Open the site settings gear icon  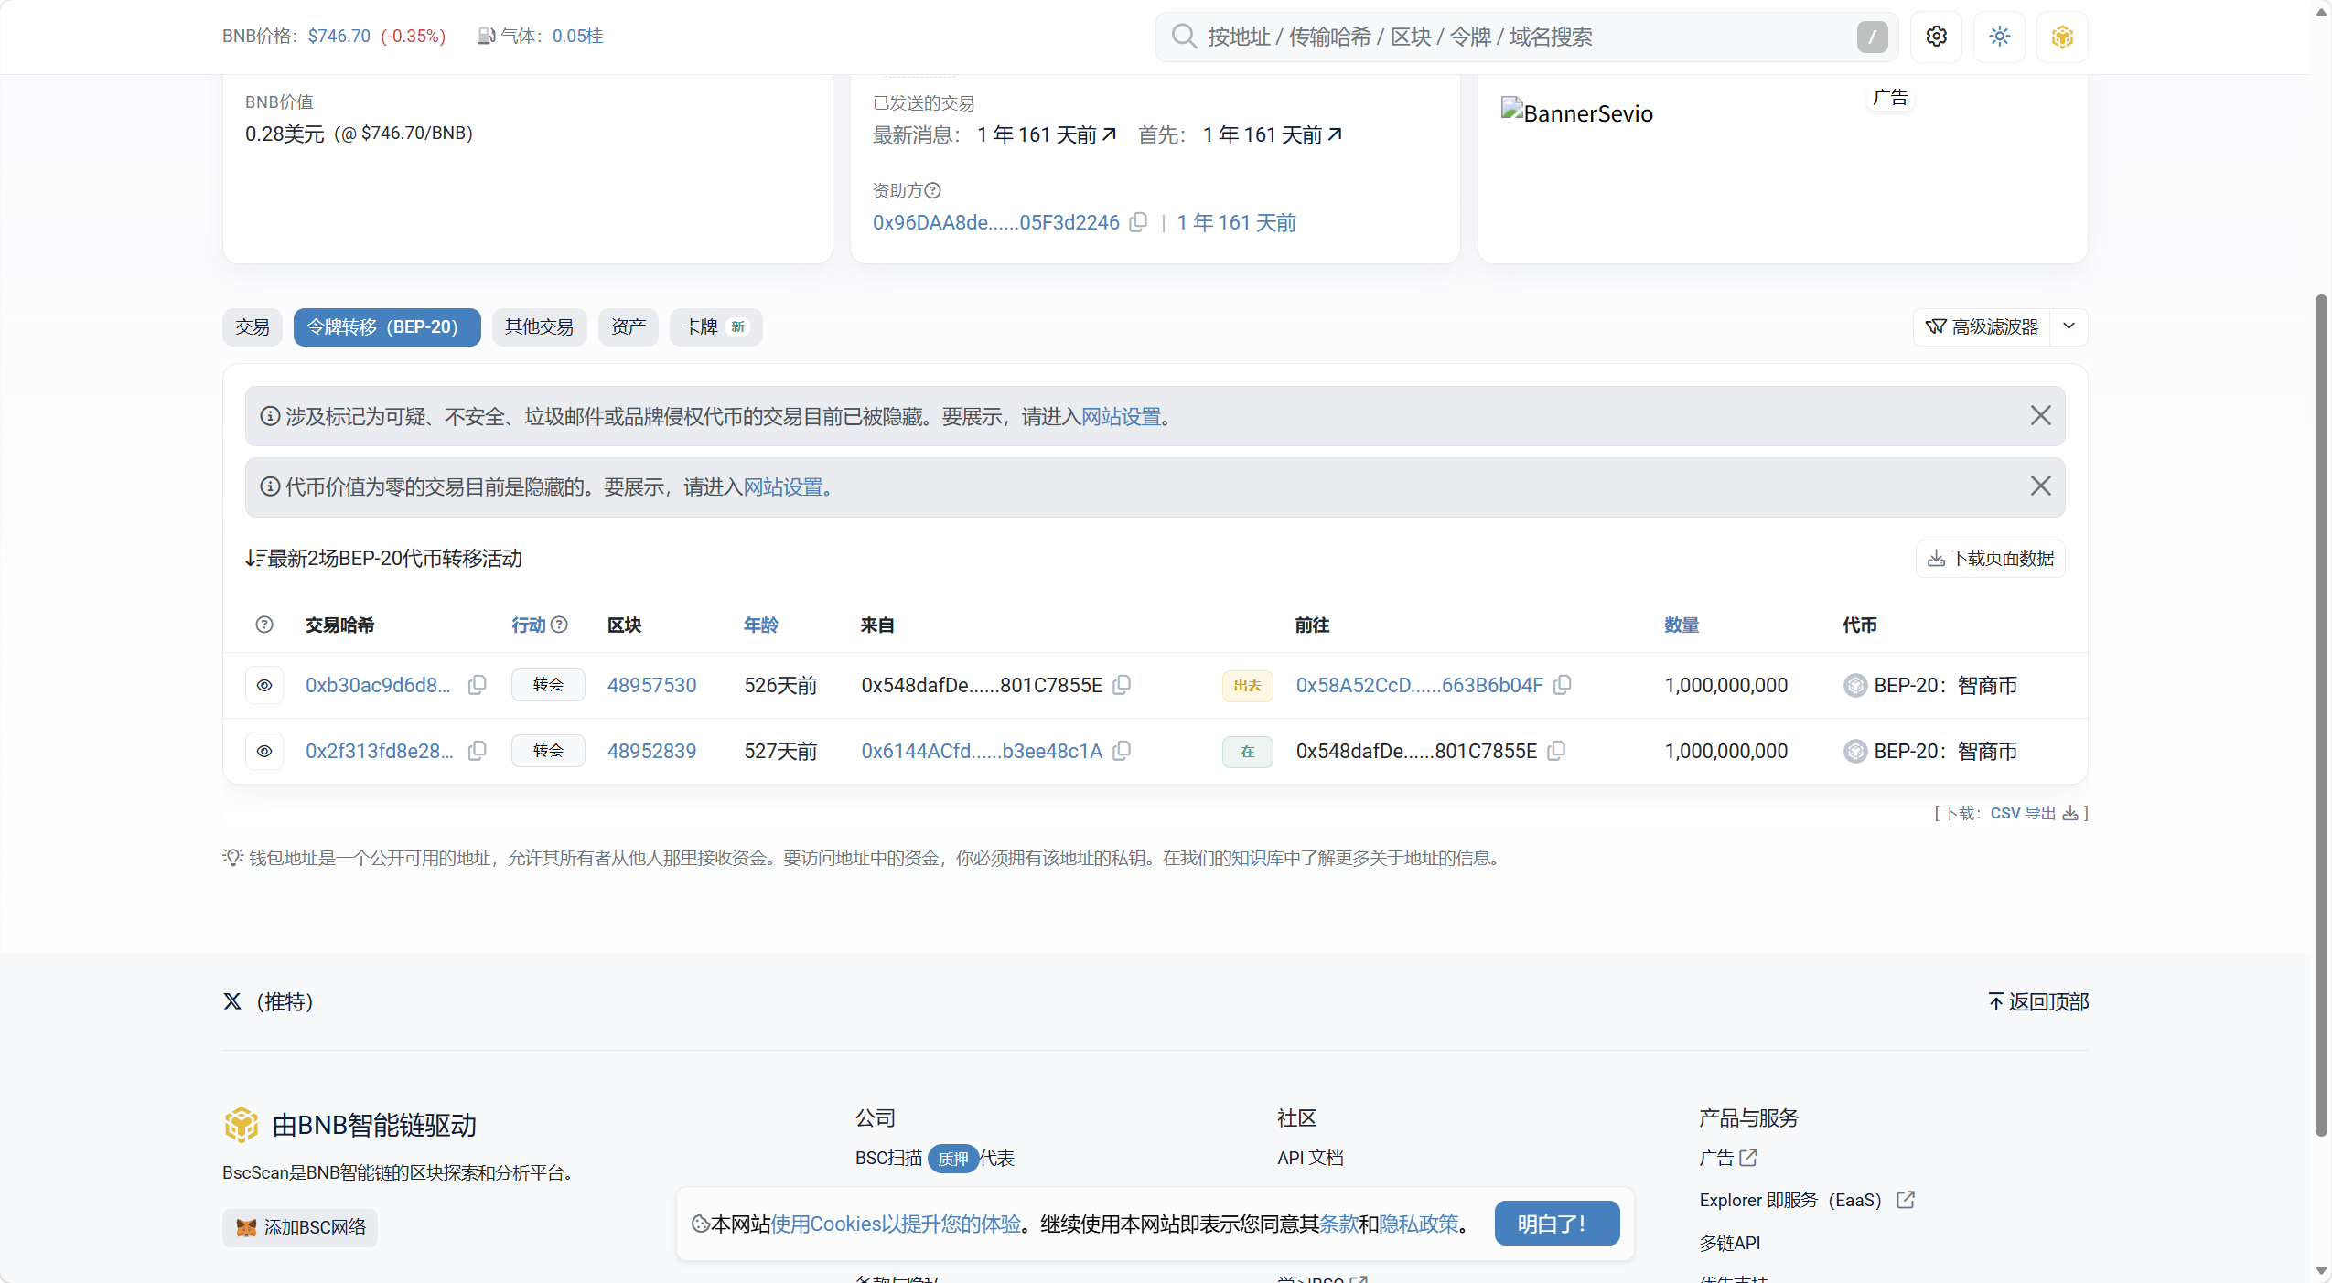pos(1936,37)
